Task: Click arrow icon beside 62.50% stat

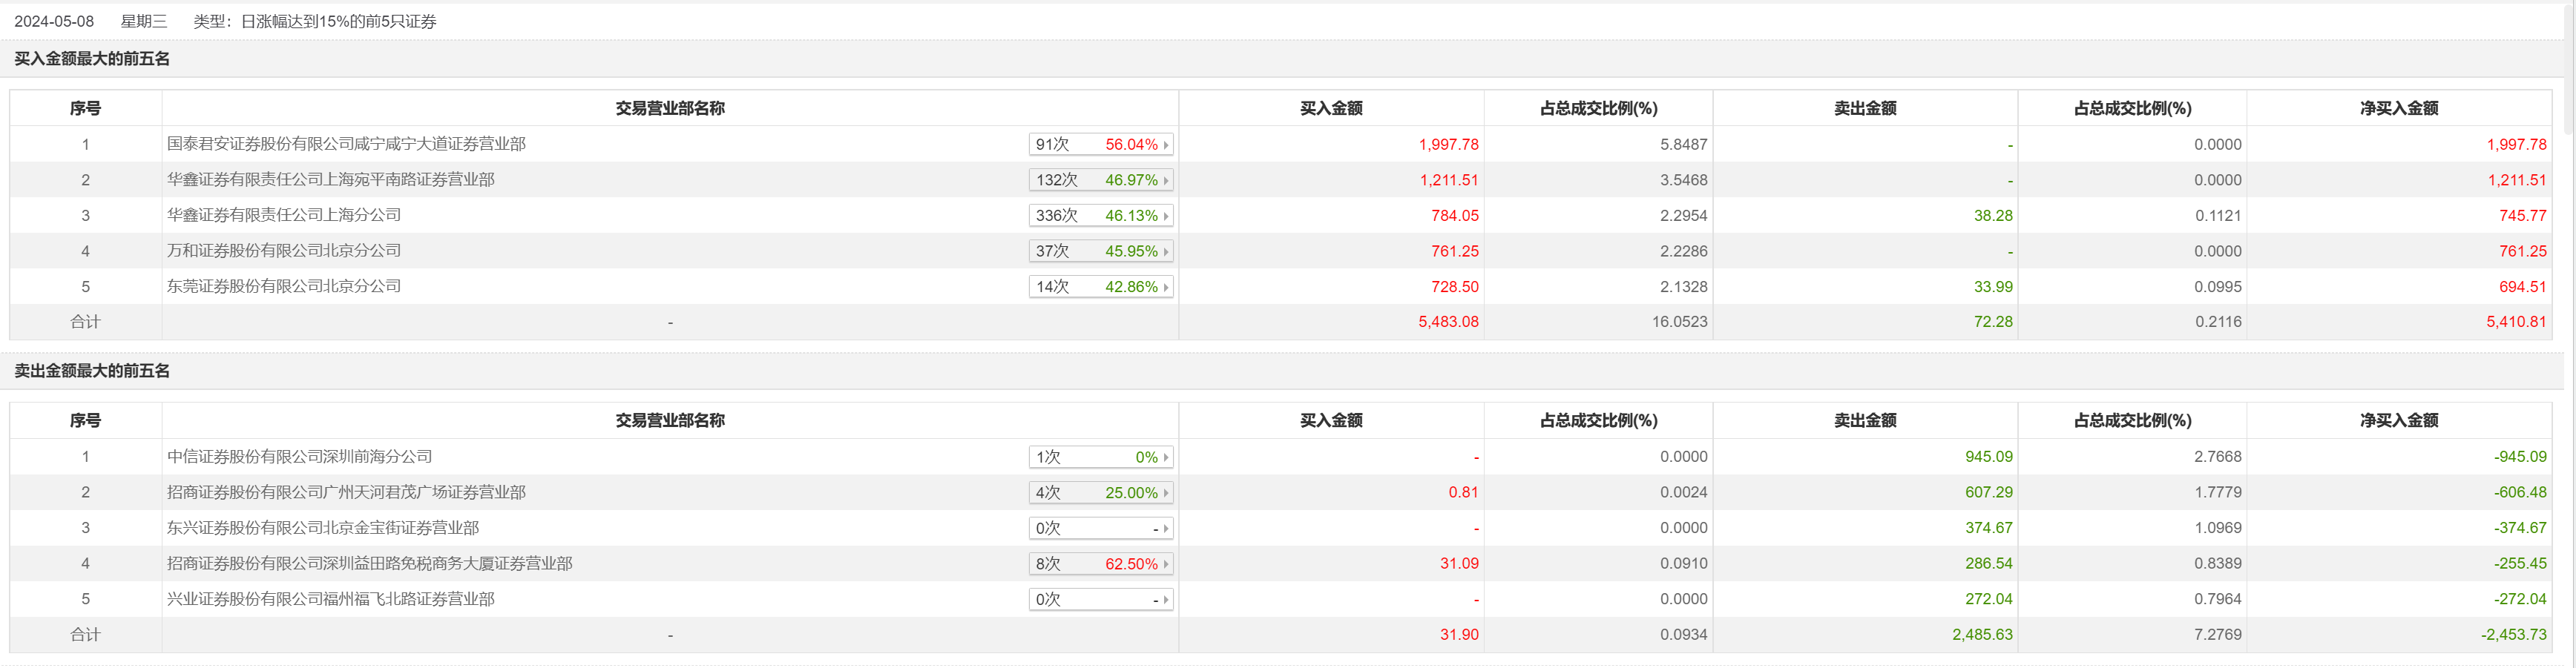Action: tap(1166, 564)
